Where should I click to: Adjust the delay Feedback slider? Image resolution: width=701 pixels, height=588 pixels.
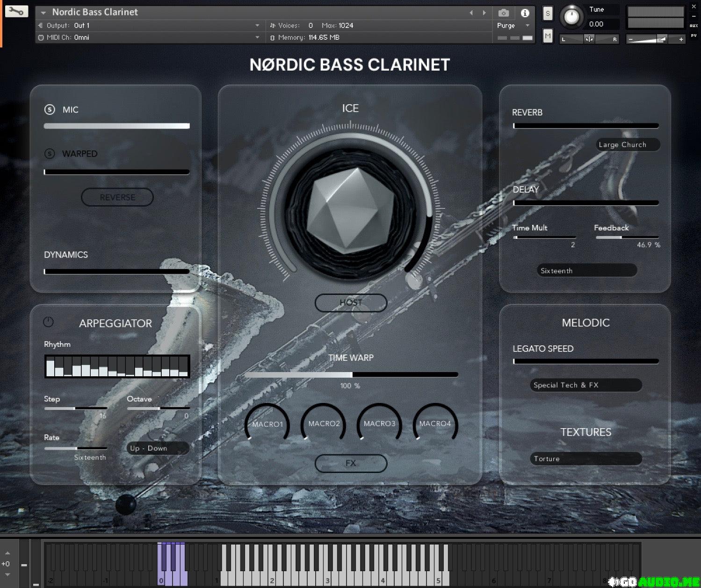pos(627,237)
